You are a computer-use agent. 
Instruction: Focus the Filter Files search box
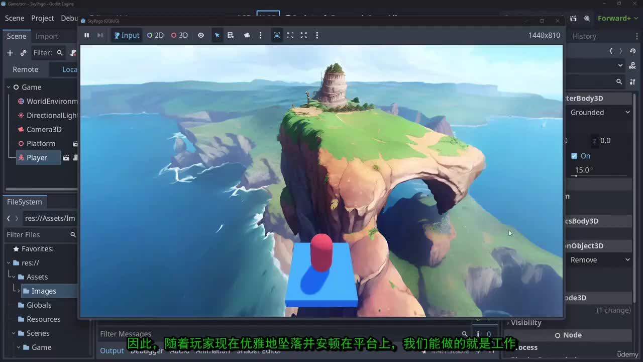click(x=41, y=235)
